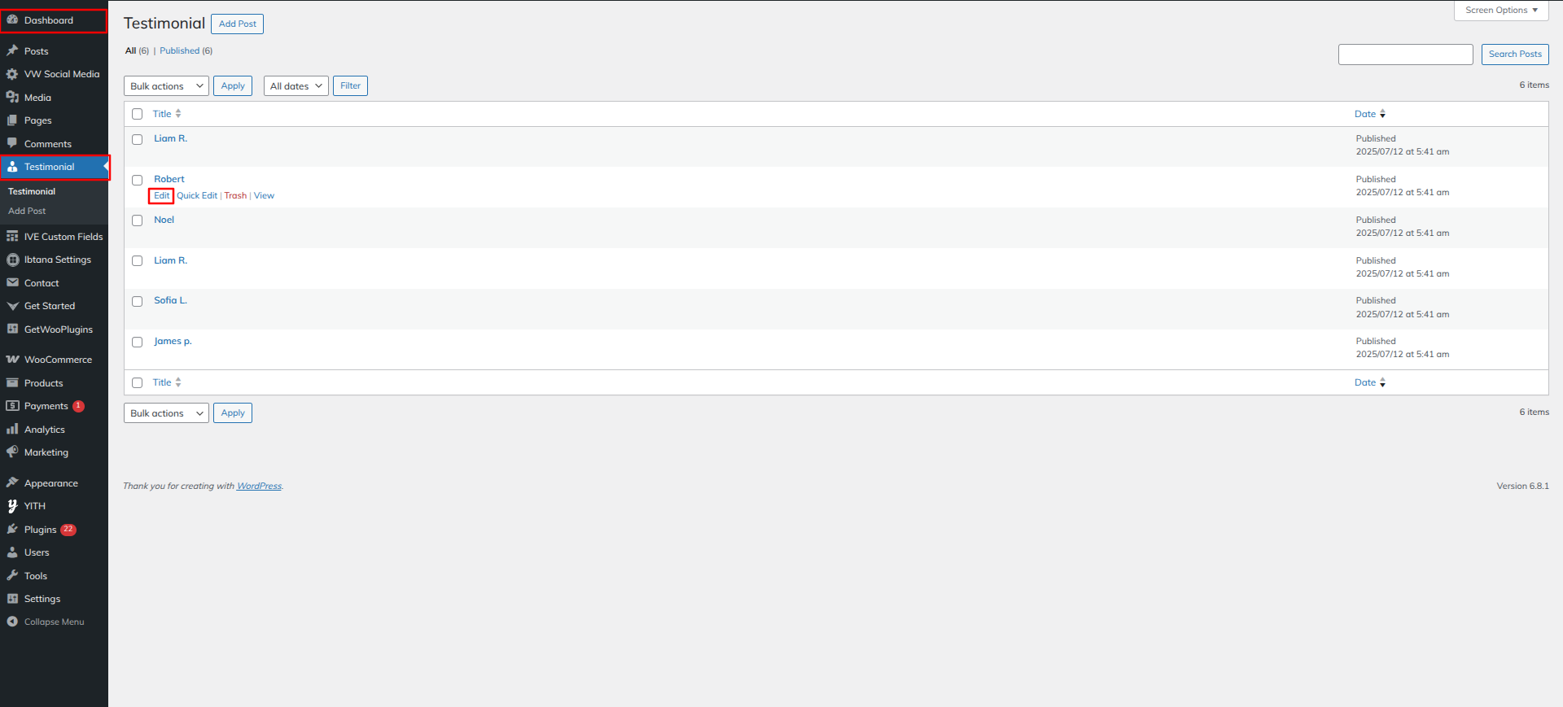Click the Search Posts button
1563x707 pixels.
[x=1514, y=55]
